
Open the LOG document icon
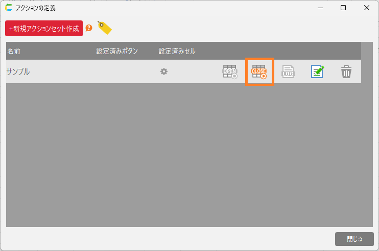[x=289, y=72]
